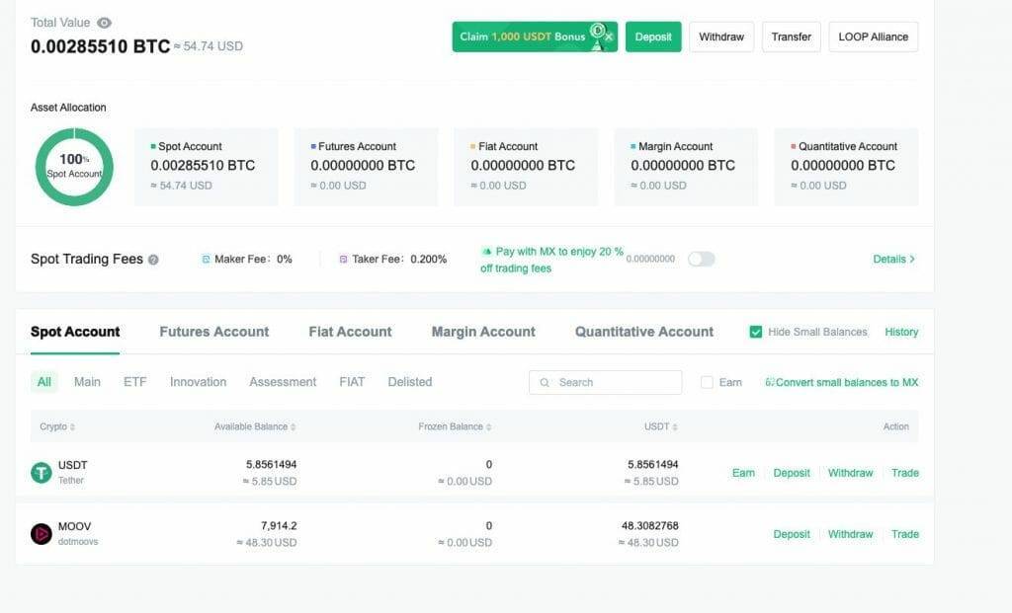
Task: Click the Maker Fee icon
Action: coord(206,260)
